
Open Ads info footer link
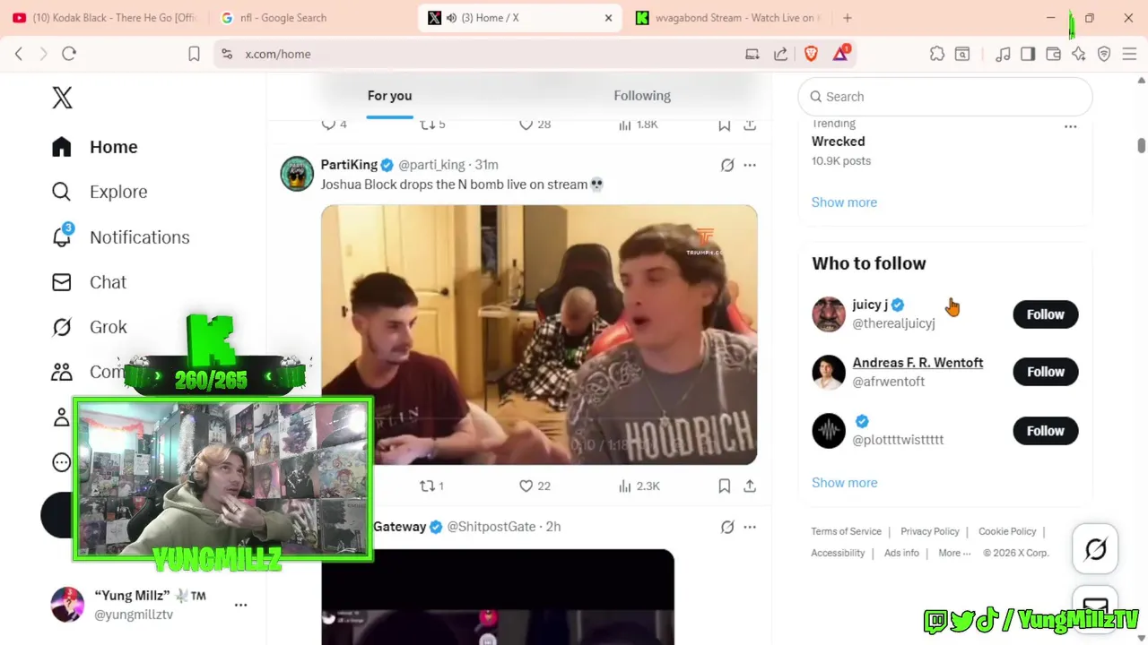901,553
